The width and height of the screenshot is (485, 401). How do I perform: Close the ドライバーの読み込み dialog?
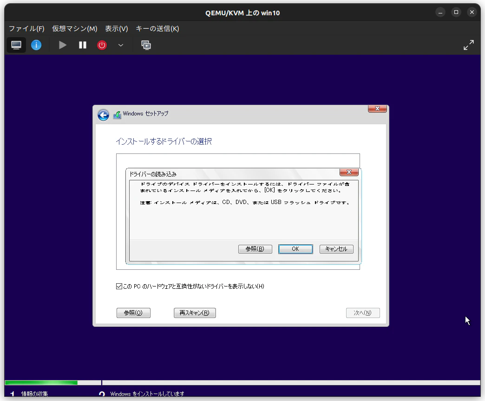coord(349,172)
